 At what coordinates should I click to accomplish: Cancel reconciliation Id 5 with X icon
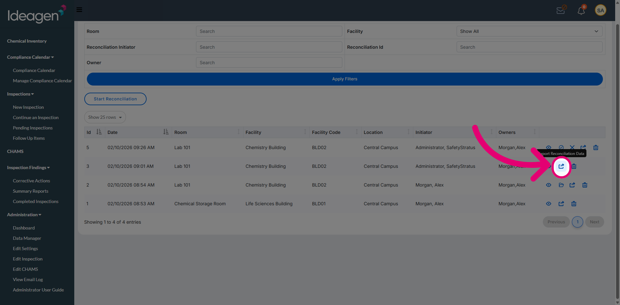572,147
